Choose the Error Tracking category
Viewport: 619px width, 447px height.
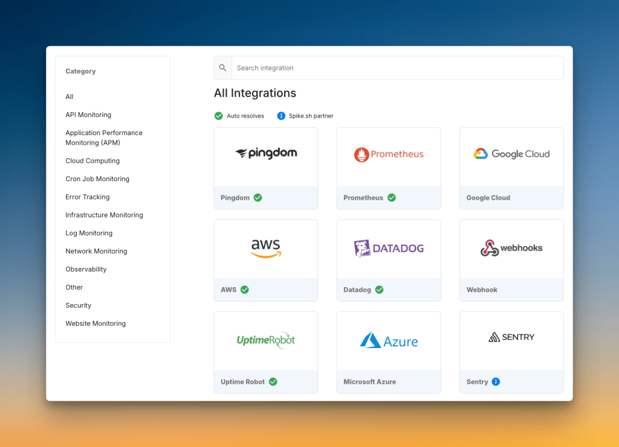[87, 197]
